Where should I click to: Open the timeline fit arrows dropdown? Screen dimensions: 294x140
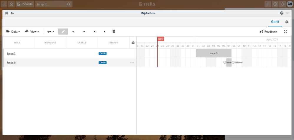[51, 32]
